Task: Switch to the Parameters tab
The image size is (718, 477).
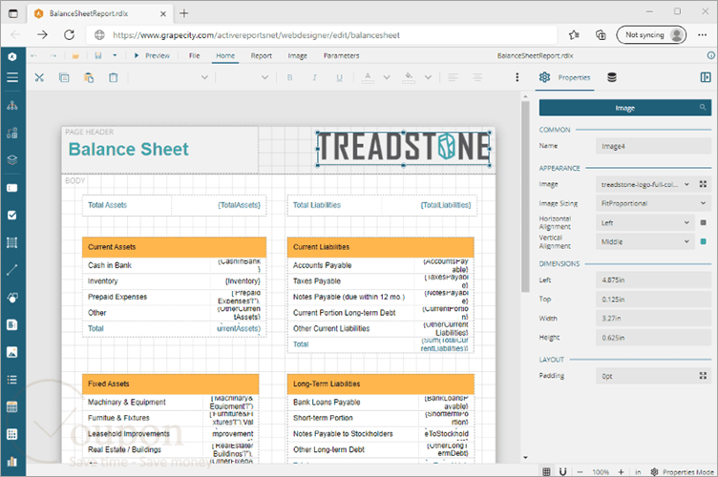Action: 341,55
